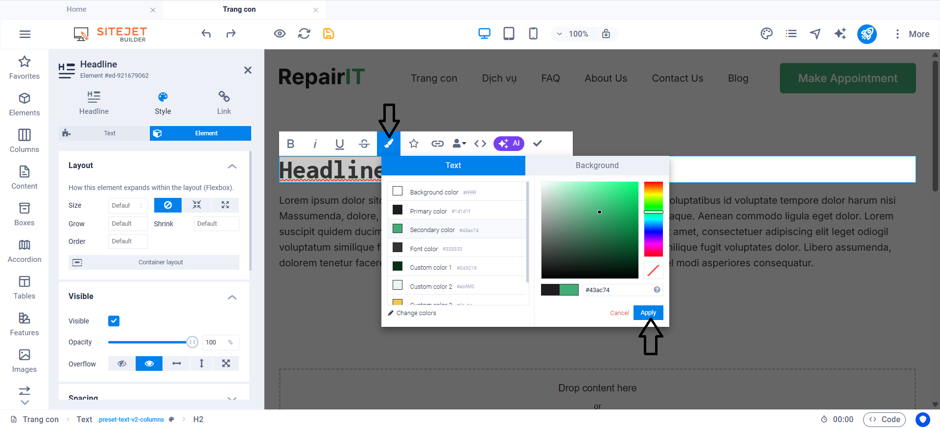940x428 pixels.
Task: Open the Style tab
Action: [x=163, y=103]
